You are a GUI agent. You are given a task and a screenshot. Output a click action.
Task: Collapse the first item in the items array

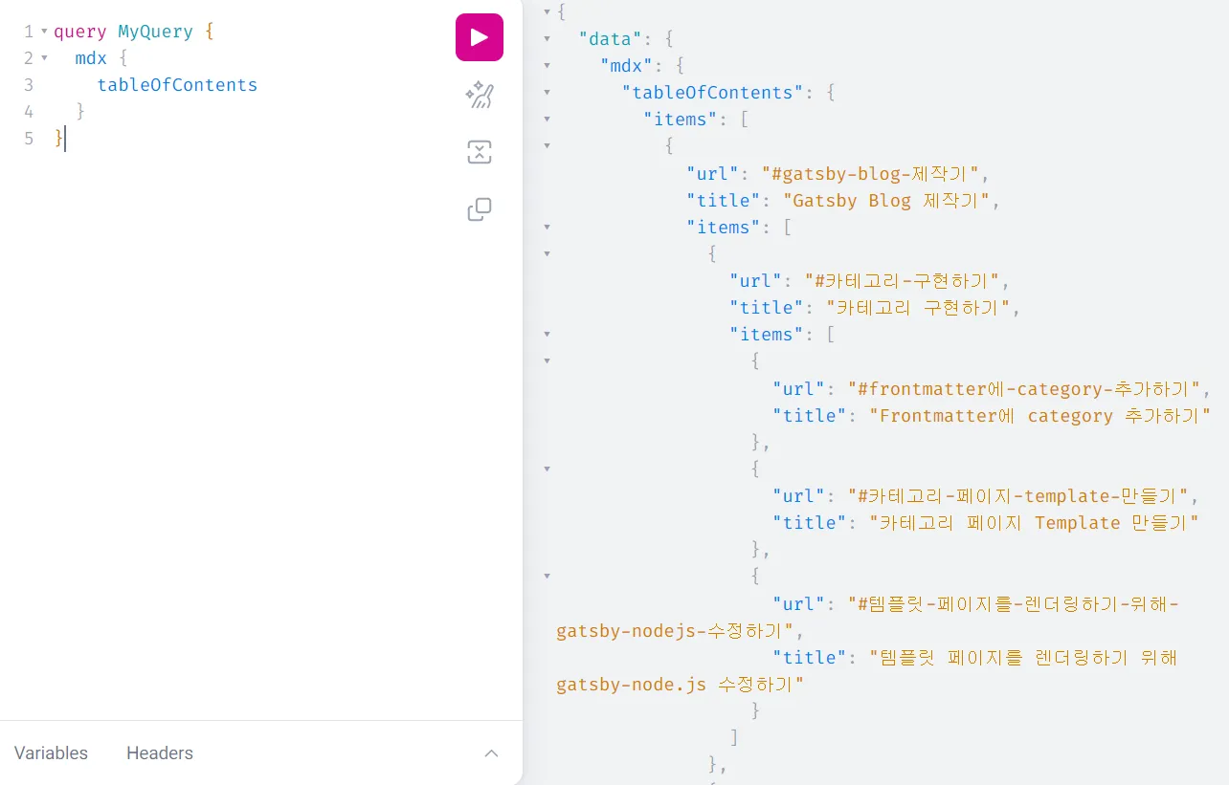(547, 145)
